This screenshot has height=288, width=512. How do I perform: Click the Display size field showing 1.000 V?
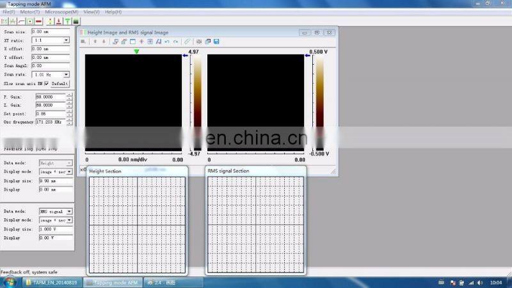click(x=56, y=229)
